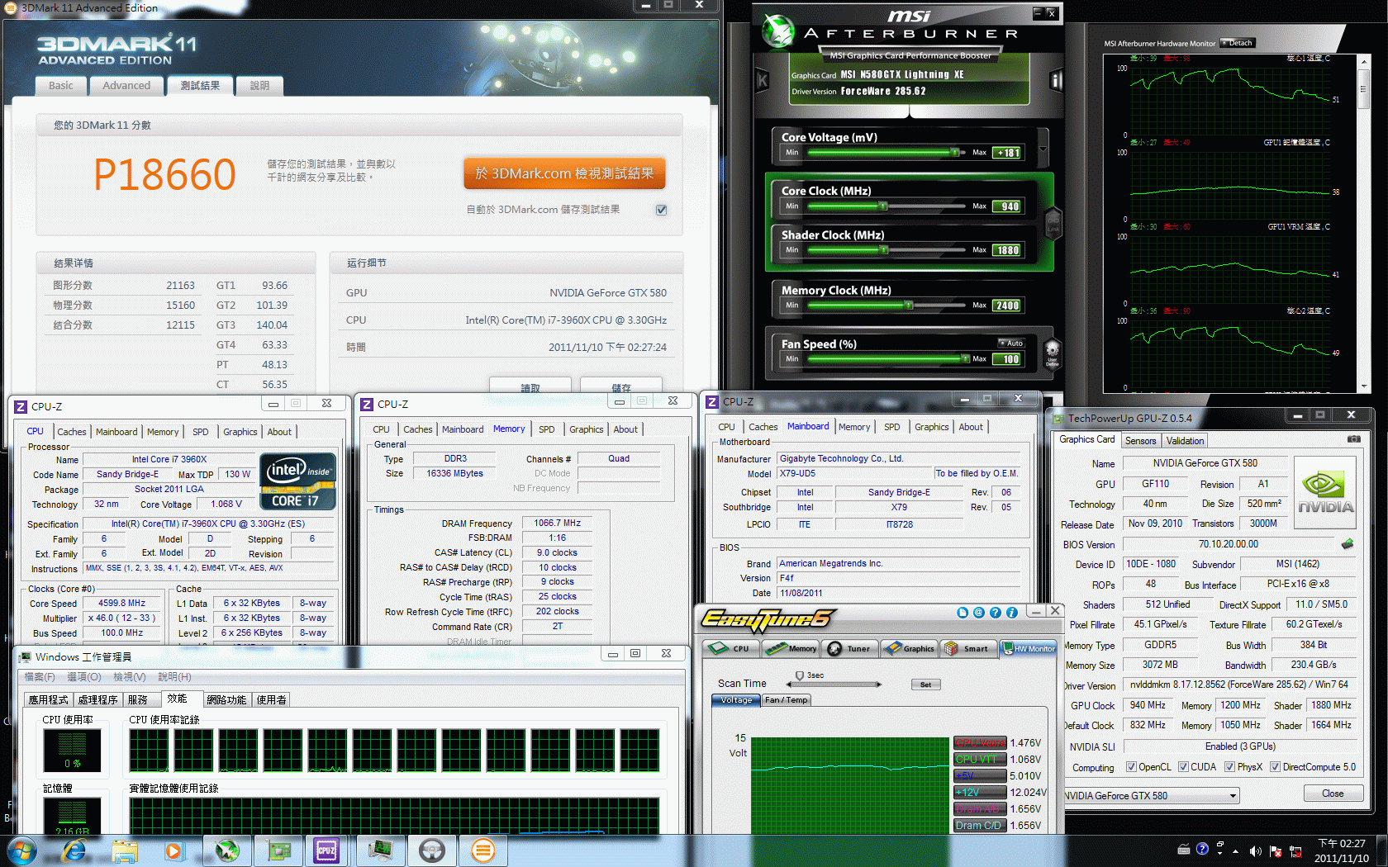This screenshot has width=1388, height=867.
Task: Click 3DMark 儲存 save button
Action: click(x=621, y=386)
